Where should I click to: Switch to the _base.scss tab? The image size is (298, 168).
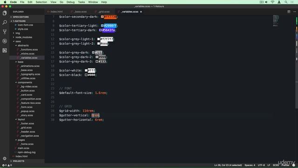click(x=80, y=12)
